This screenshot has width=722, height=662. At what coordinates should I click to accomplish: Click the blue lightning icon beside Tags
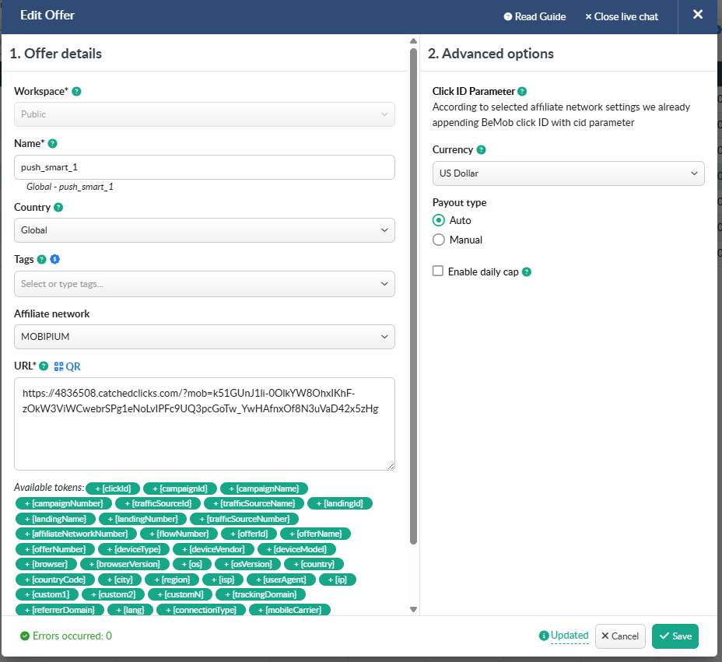(55, 259)
